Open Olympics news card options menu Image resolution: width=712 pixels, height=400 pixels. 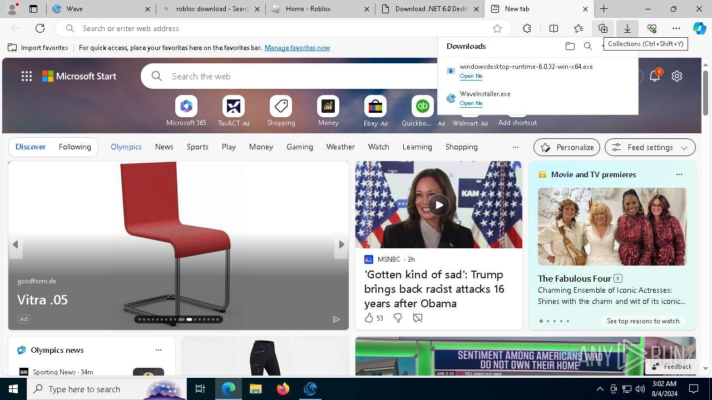coord(159,350)
